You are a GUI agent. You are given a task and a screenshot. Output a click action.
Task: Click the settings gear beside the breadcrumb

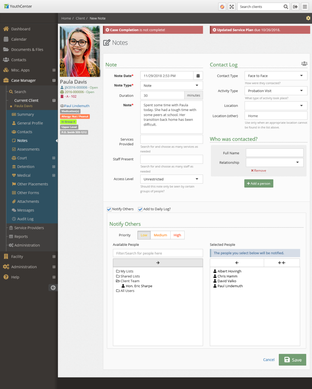tap(308, 18)
